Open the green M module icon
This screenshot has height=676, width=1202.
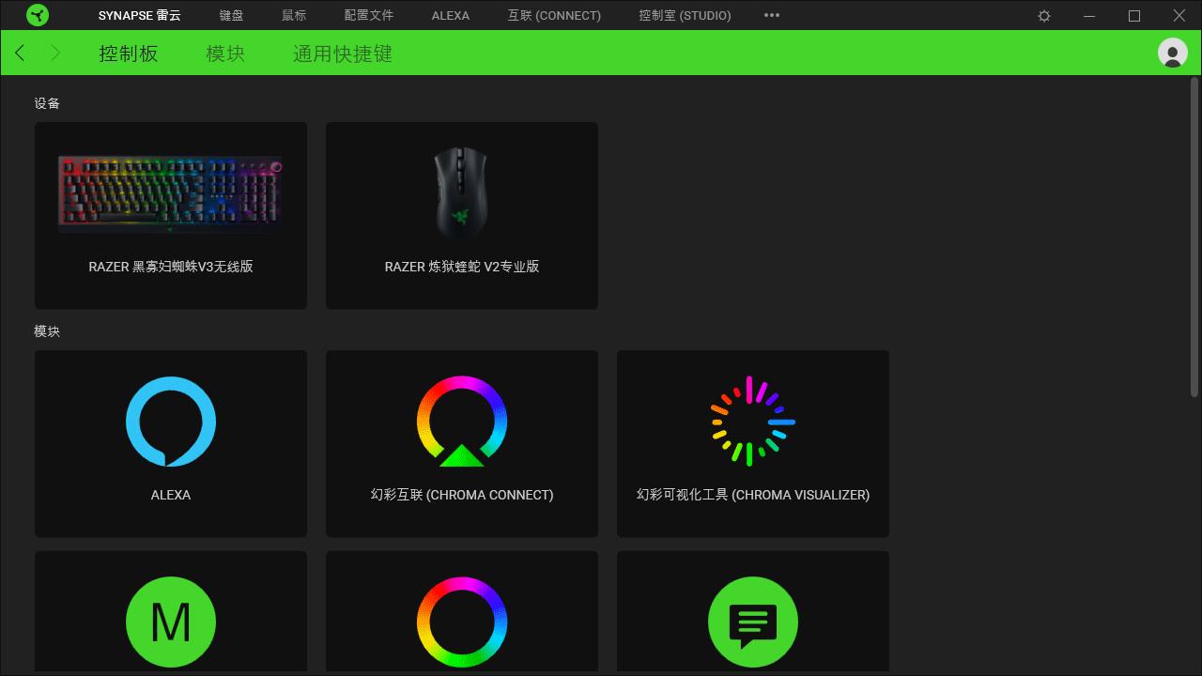171,622
